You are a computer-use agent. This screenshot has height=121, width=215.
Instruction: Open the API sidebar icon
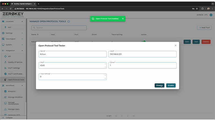pos(5,56)
